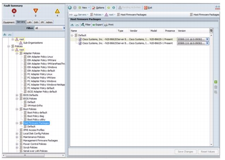Click the N20-B6620 server pack row icon
Image resolution: width=225 pixels, height=160 pixels.
(80, 39)
